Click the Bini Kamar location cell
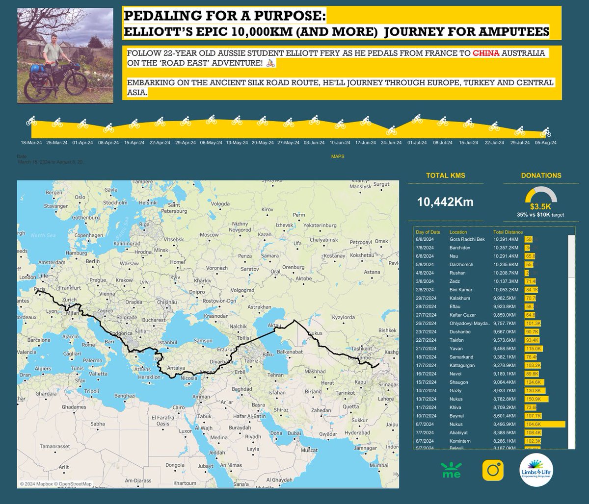The height and width of the screenshot is (504, 589). (460, 290)
